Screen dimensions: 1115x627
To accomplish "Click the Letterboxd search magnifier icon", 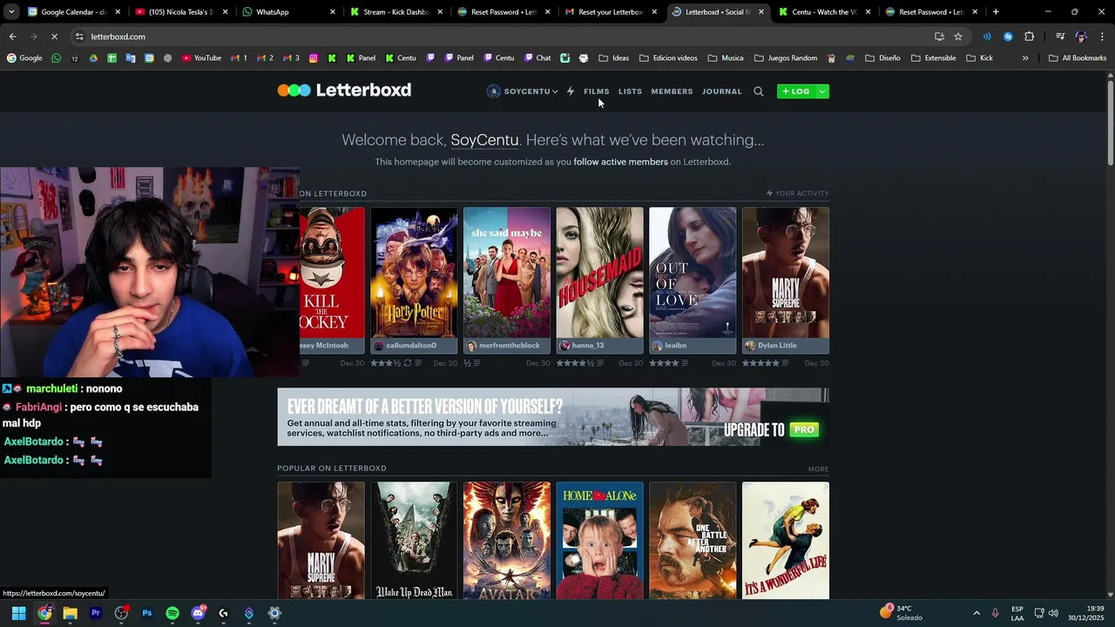I will tap(759, 91).
